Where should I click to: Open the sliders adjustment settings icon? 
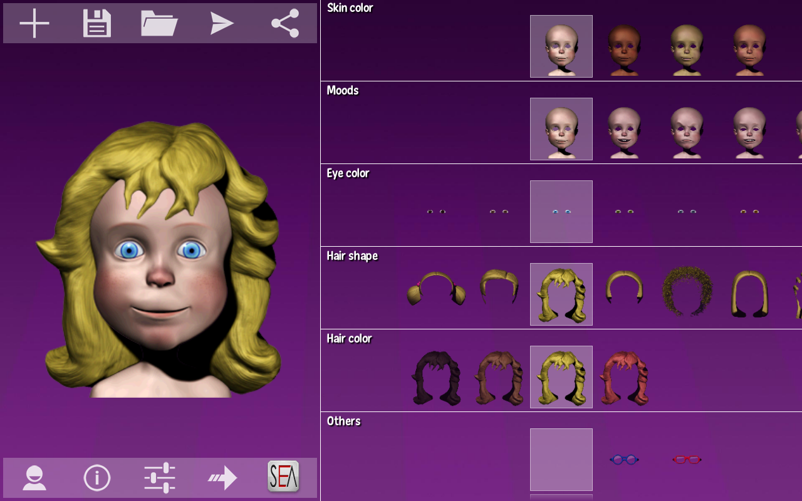160,478
